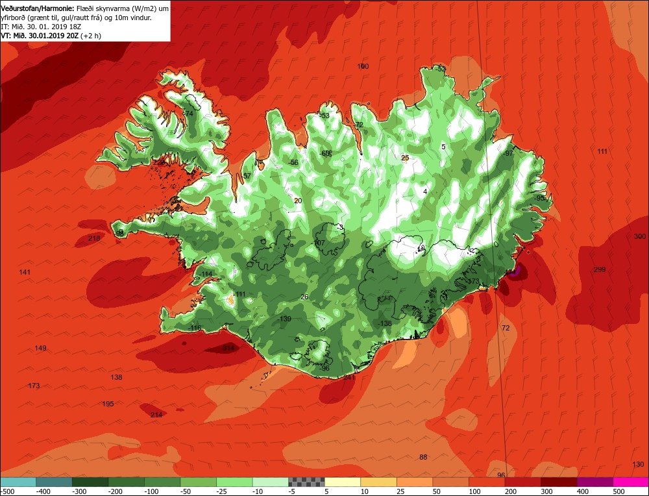Click the 195 value over the southwestern sea
This screenshot has height=496, width=649.
[x=108, y=404]
